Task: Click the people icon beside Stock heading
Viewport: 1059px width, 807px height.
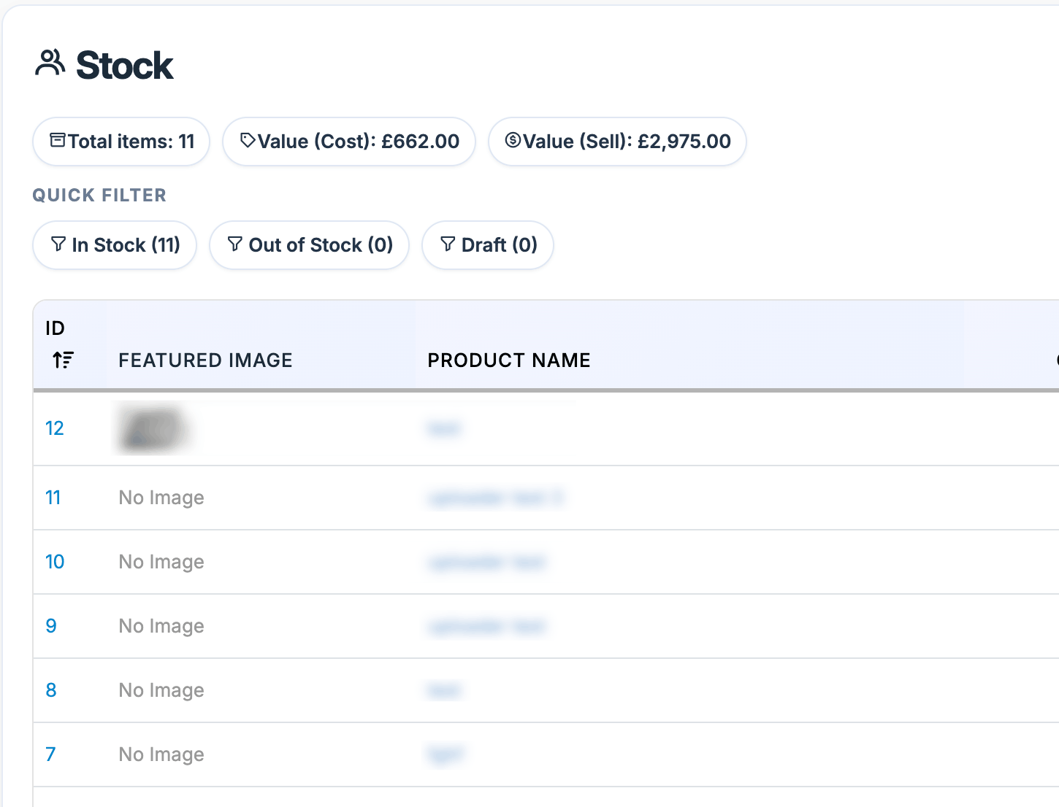Action: click(x=50, y=63)
